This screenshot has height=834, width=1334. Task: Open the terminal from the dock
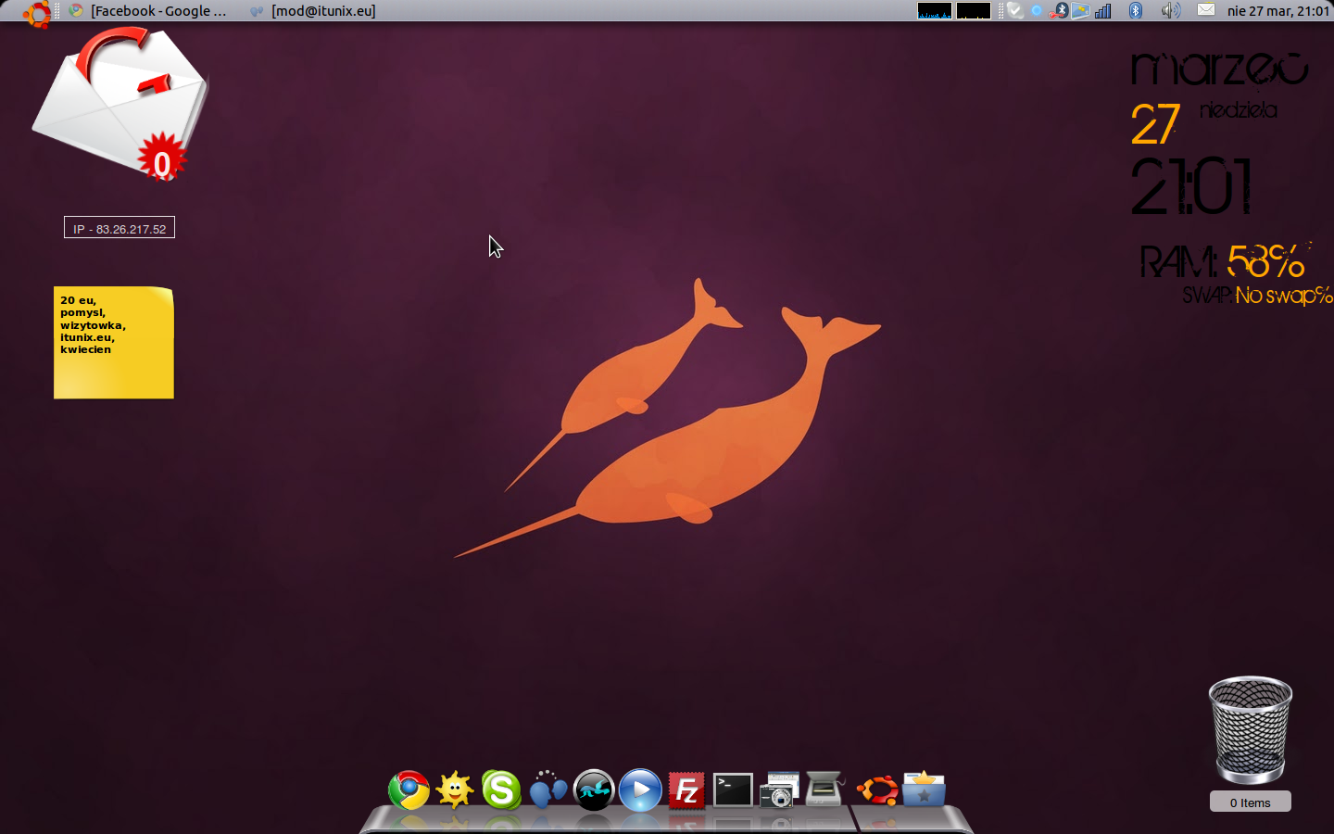[733, 790]
